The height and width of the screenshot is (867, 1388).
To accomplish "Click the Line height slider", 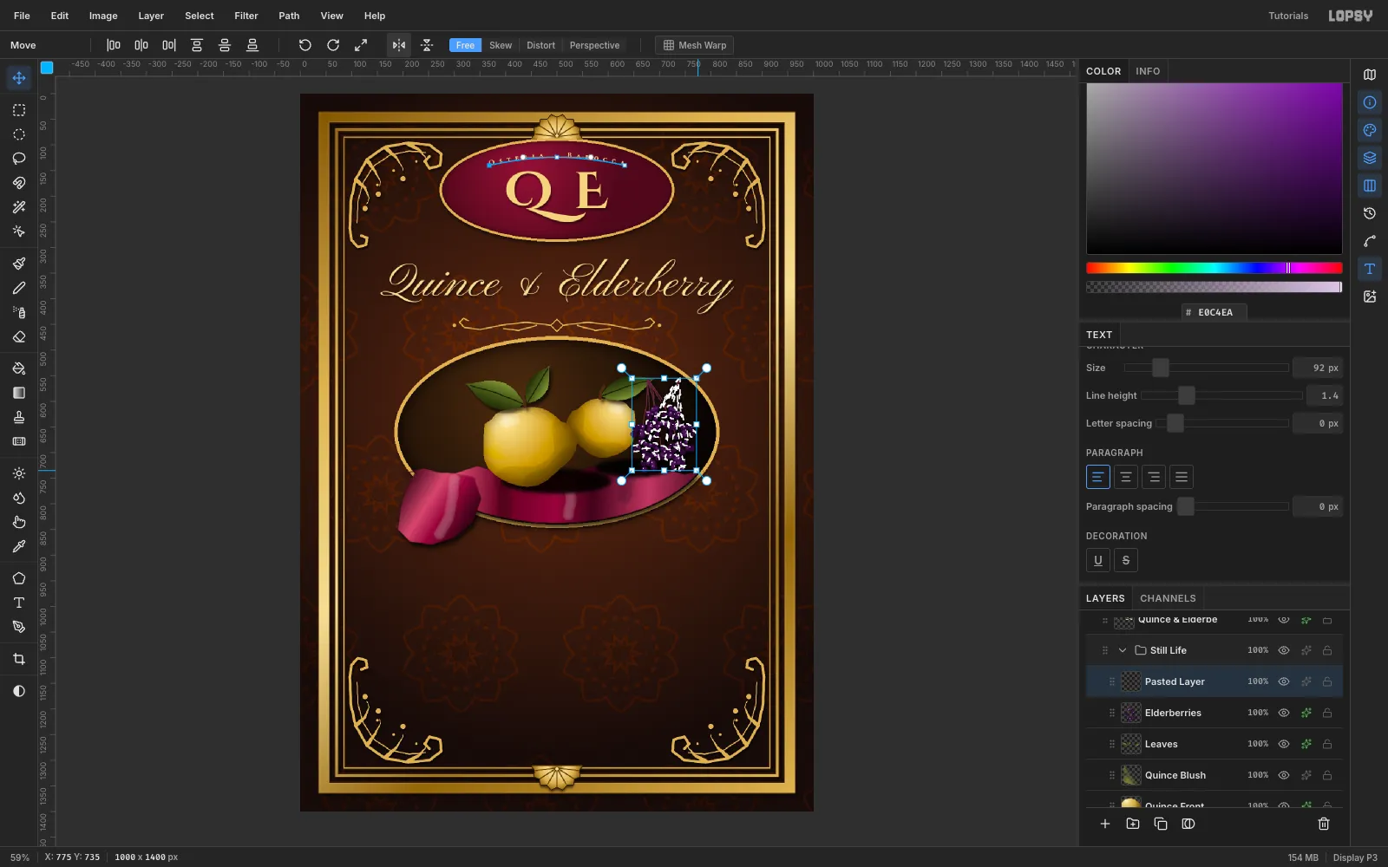I will [1221, 395].
